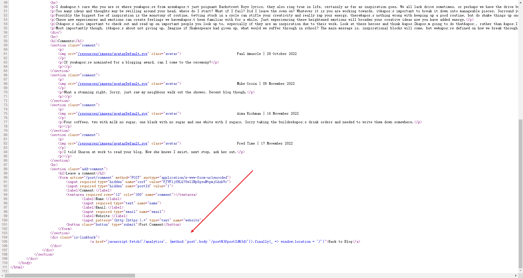This screenshot has height=278, width=523.
Task: Click line number 58 in the gutter
Action: [5, 41]
